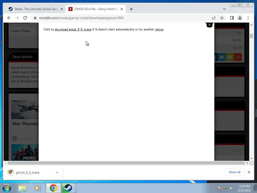Click the Chrome taskbar icon
This screenshot has width=257, height=193.
pyautogui.click(x=53, y=188)
